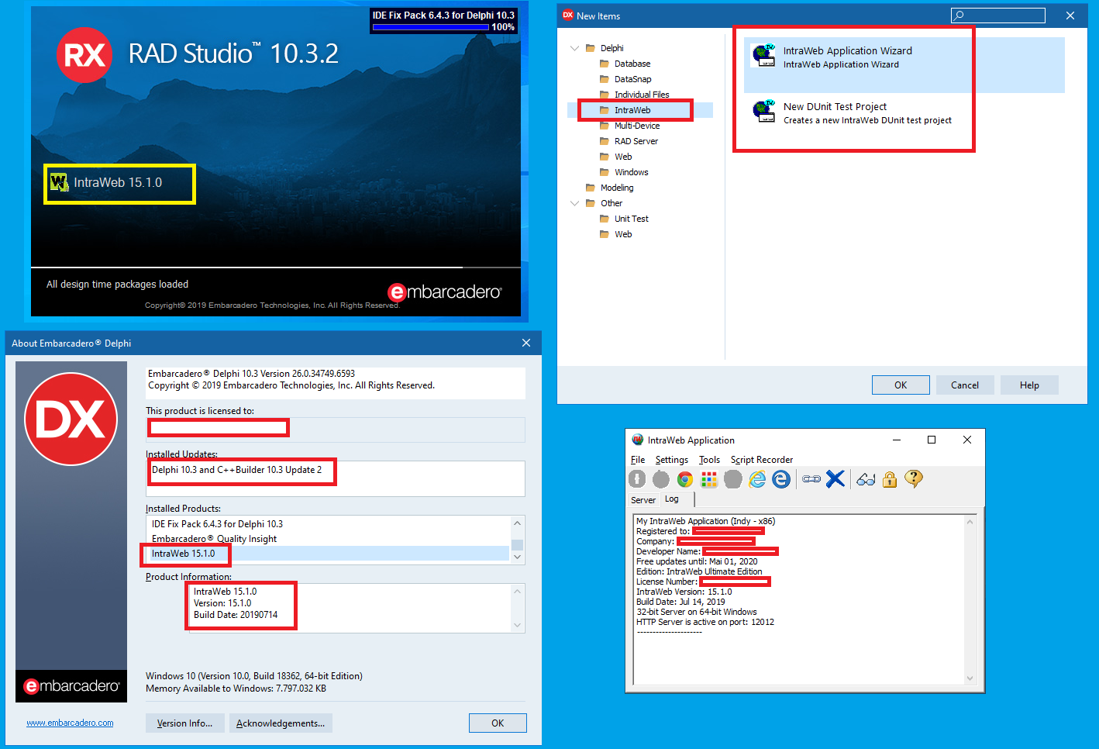The height and width of the screenshot is (749, 1099).
Task: Select IntraWeb folder in tree
Action: 632,110
